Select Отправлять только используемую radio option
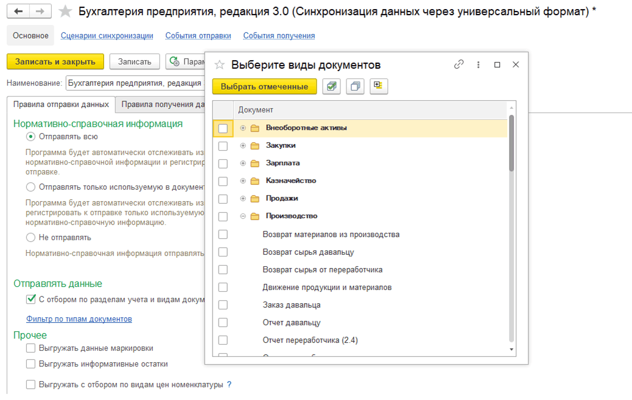The image size is (632, 400). pyautogui.click(x=30, y=187)
